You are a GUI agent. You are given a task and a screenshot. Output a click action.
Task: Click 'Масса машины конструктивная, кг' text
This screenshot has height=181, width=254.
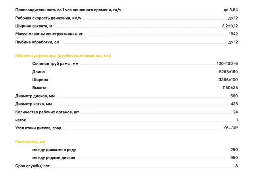pyautogui.click(x=49, y=34)
